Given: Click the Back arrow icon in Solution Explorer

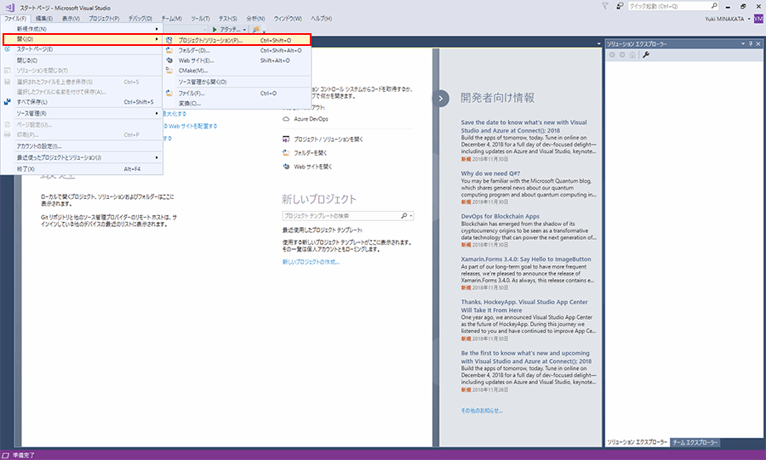Looking at the screenshot, I should [x=612, y=54].
